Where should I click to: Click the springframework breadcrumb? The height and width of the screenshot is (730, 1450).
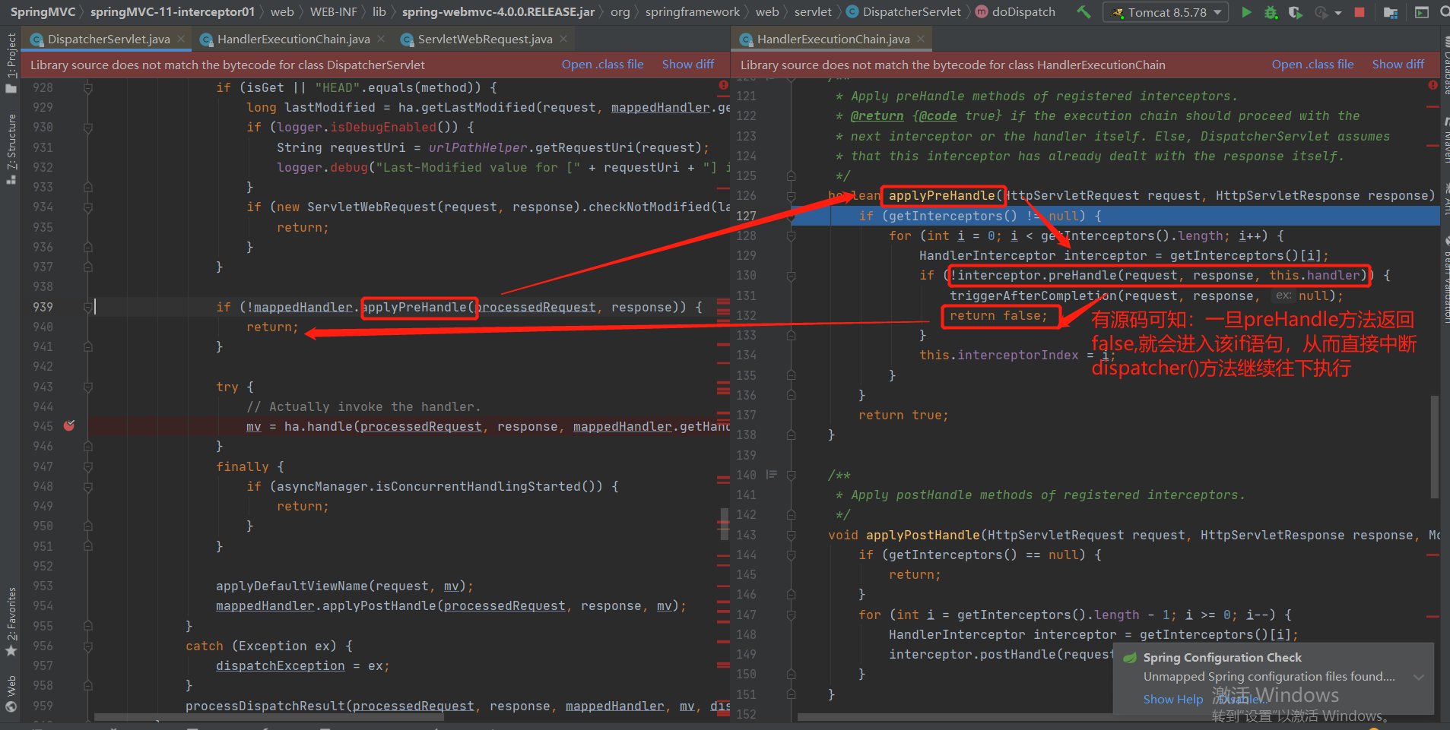(692, 12)
